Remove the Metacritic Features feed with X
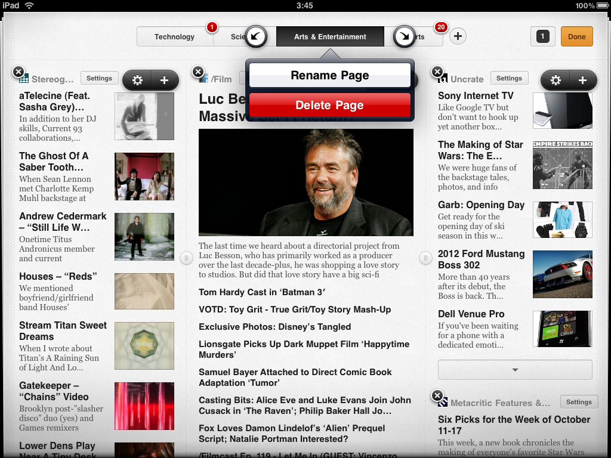The image size is (611, 458). pos(437,396)
